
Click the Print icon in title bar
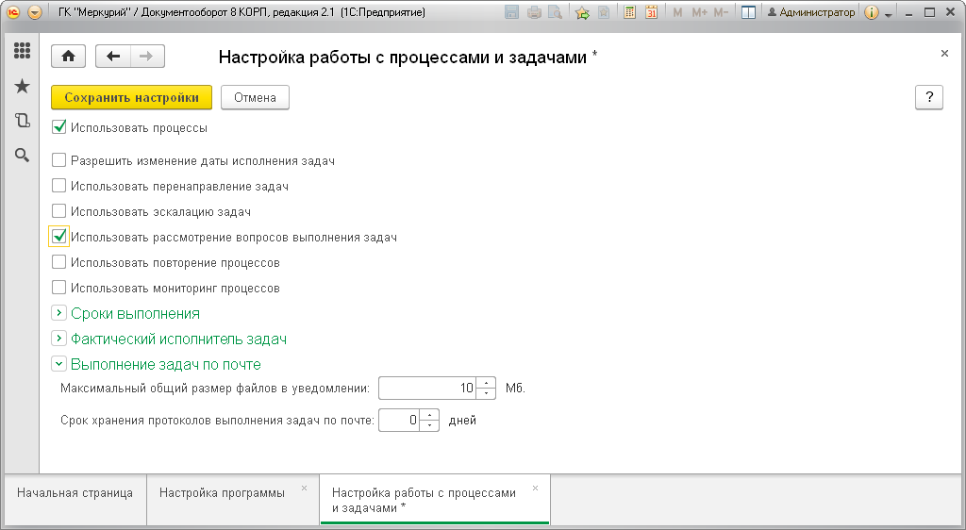(x=534, y=12)
